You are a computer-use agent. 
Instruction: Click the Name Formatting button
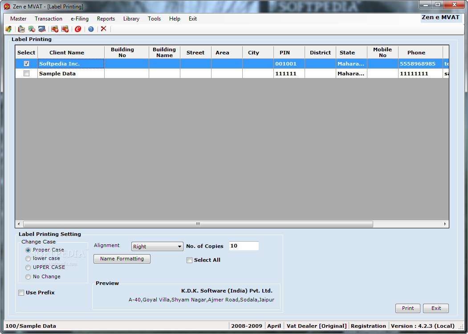pos(122,259)
